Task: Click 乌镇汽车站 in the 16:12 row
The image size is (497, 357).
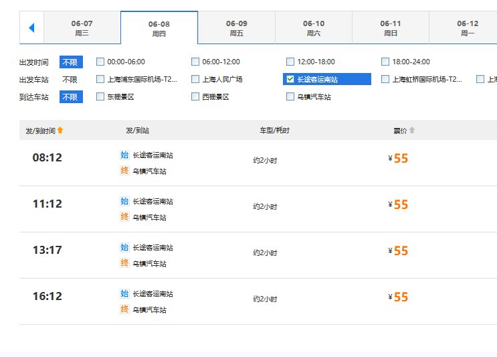Action: click(150, 309)
